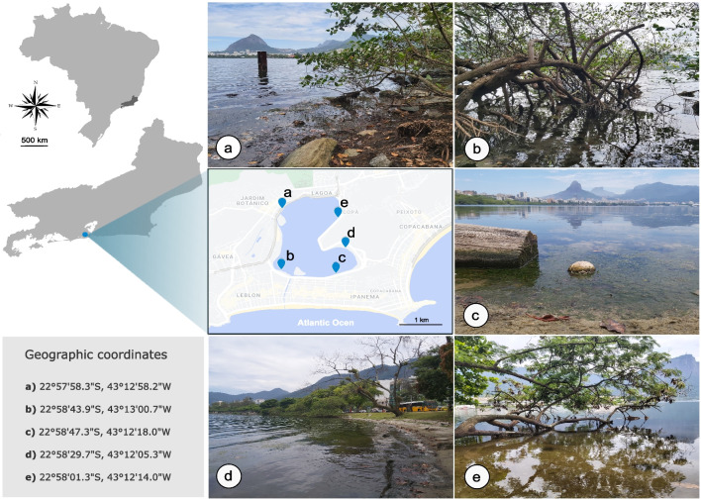This screenshot has width=701, height=500.
Task: Click circled label a on the first photo
Action: [x=228, y=149]
